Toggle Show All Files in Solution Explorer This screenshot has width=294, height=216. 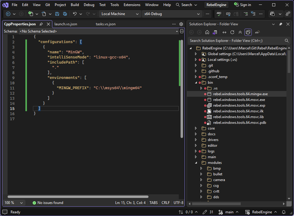coord(248,32)
